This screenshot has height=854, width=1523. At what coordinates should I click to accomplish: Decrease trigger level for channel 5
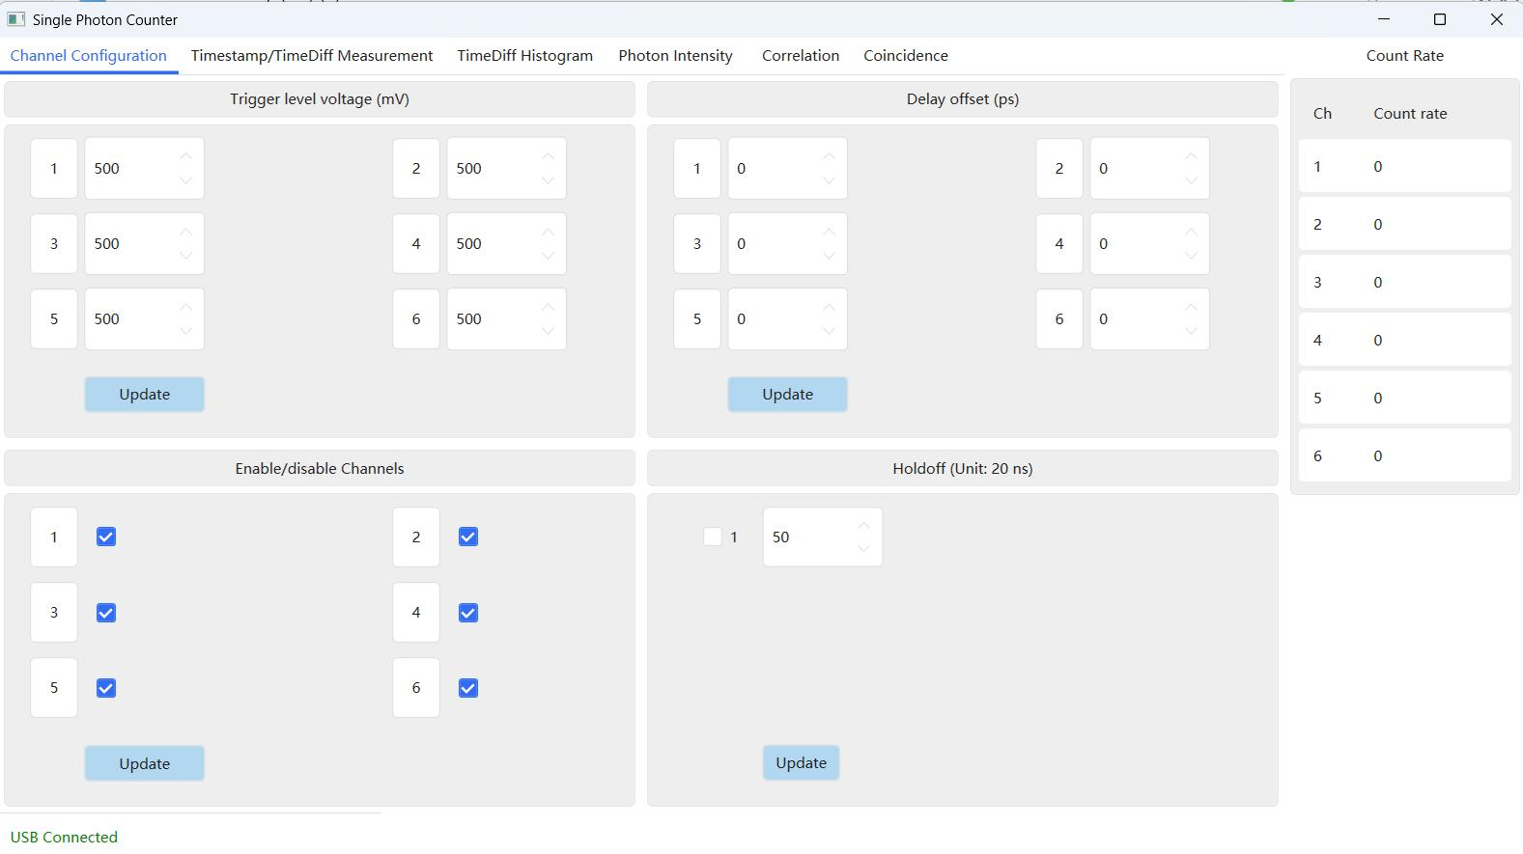point(186,331)
